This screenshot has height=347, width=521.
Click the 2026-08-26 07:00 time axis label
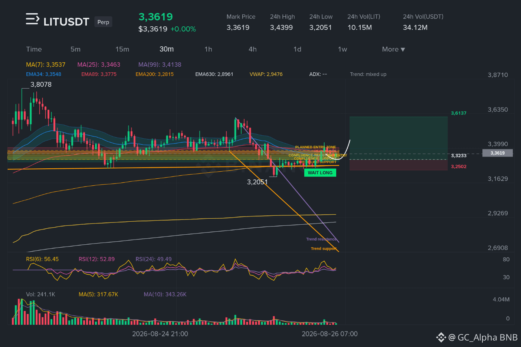click(330, 334)
